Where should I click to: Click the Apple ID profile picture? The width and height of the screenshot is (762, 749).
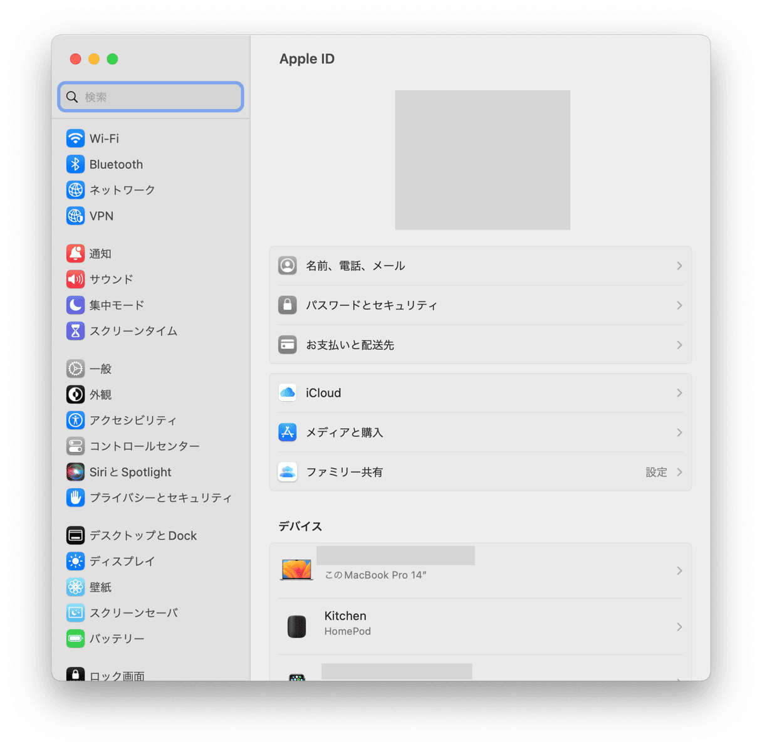click(x=483, y=160)
